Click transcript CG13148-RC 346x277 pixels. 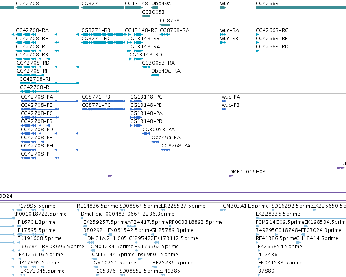141,30
